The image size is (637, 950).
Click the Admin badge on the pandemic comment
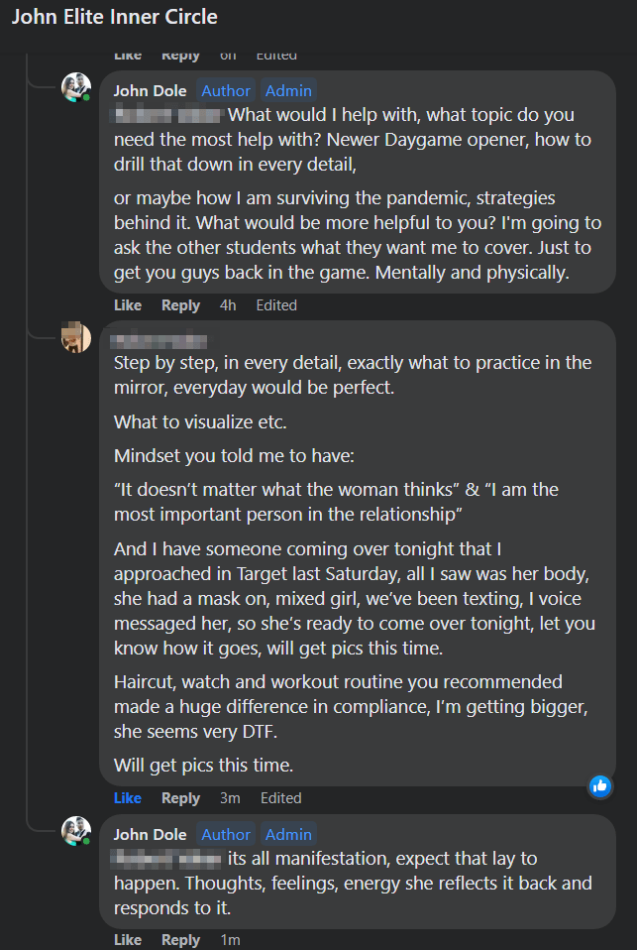(289, 90)
